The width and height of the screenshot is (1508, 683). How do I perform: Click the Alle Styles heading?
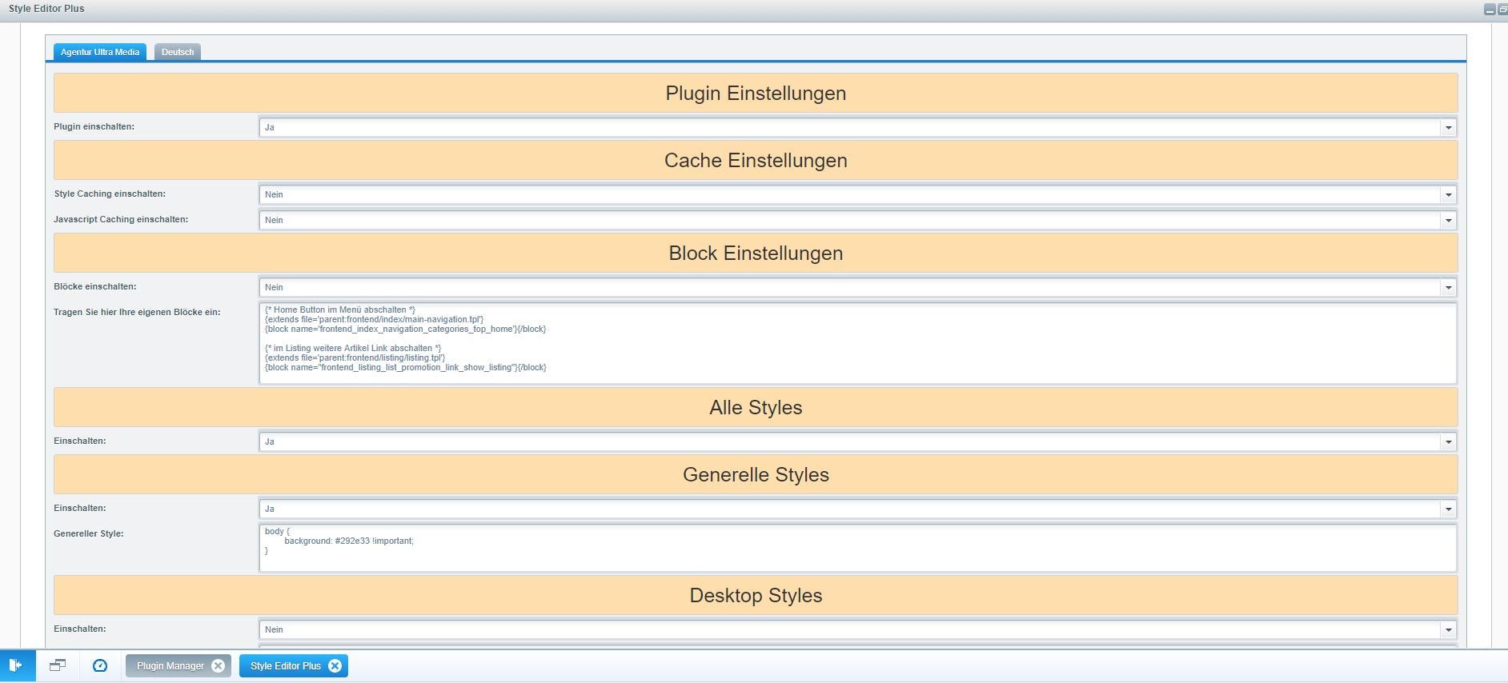point(756,407)
